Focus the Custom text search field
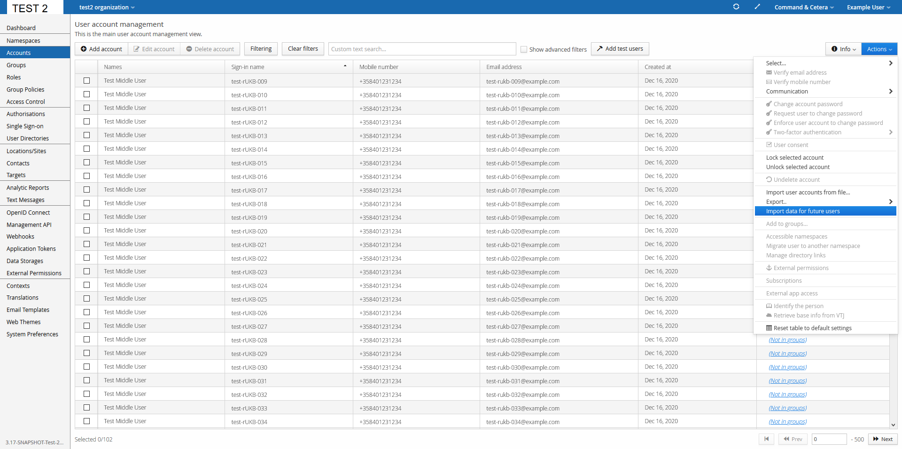 422,49
